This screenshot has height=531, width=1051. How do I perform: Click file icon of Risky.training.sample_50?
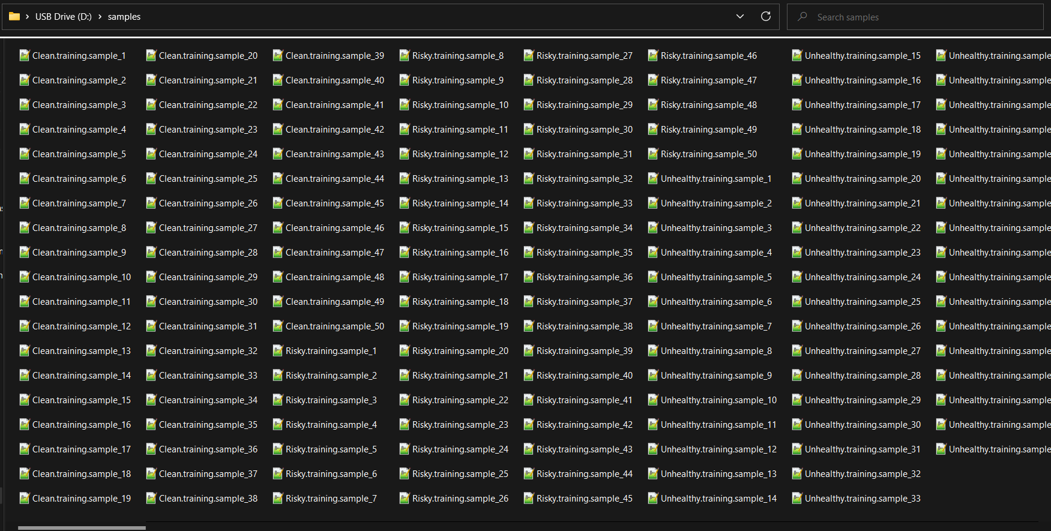(652, 154)
